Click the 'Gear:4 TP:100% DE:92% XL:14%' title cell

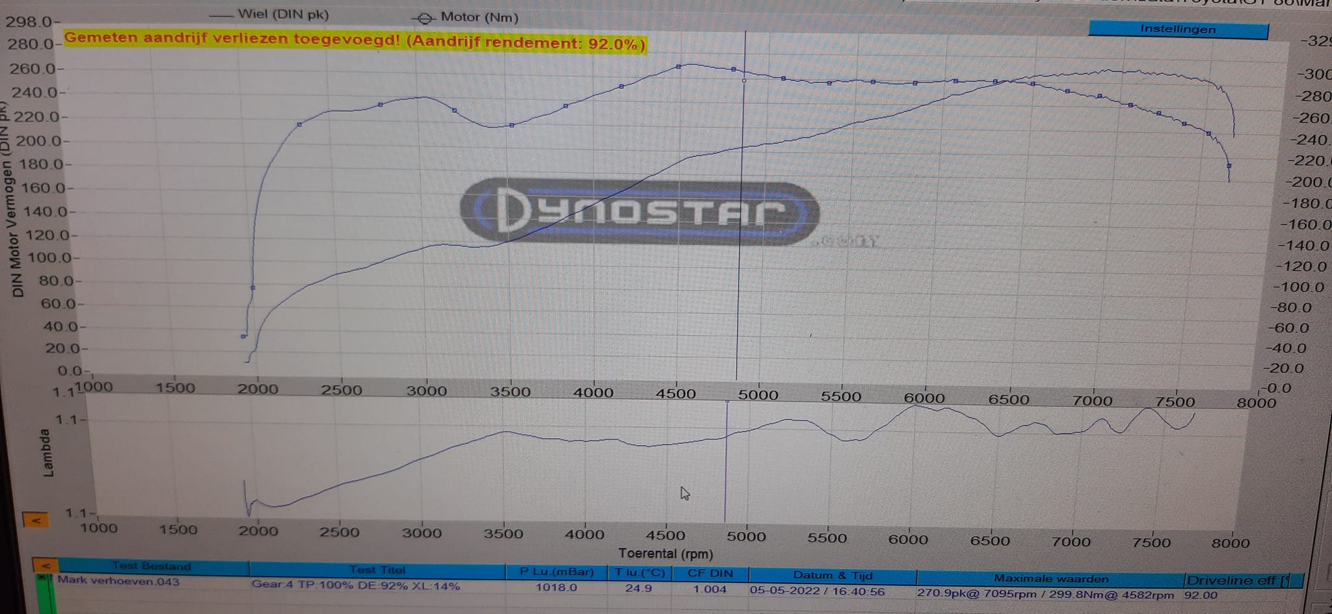pos(356,585)
